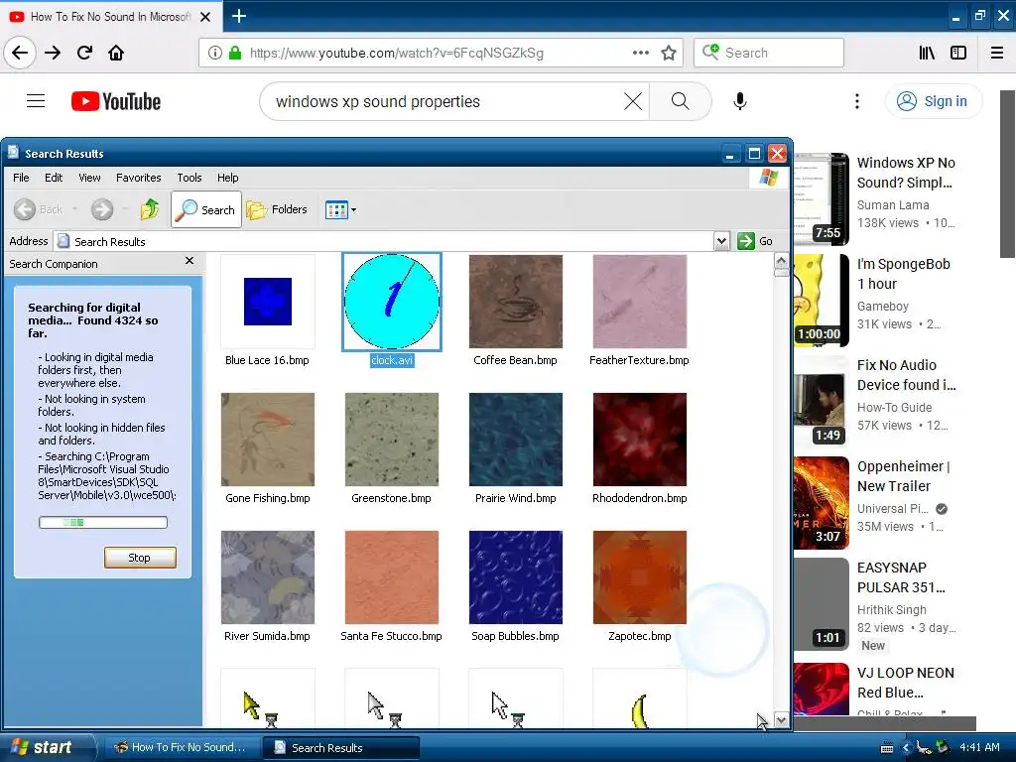Viewport: 1016px width, 762px height.
Task: Open the YouTube guide menu
Action: click(36, 101)
